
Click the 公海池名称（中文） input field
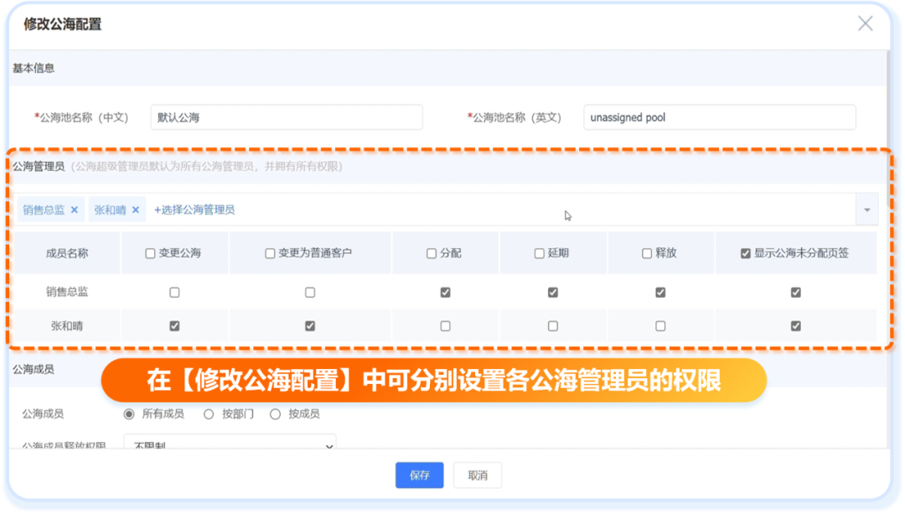(x=287, y=117)
